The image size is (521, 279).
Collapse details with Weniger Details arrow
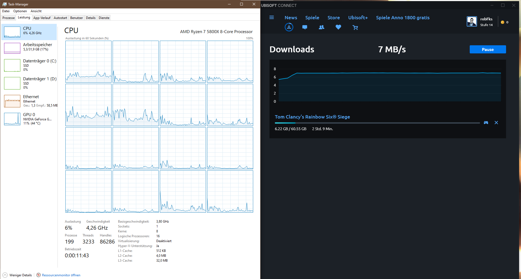pyautogui.click(x=5, y=275)
